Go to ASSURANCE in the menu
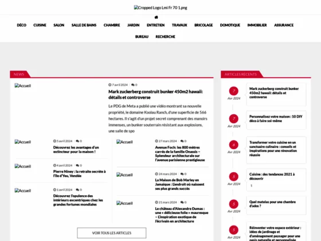Image resolution: width=321 pixels, height=241 pixels. tap(284, 25)
